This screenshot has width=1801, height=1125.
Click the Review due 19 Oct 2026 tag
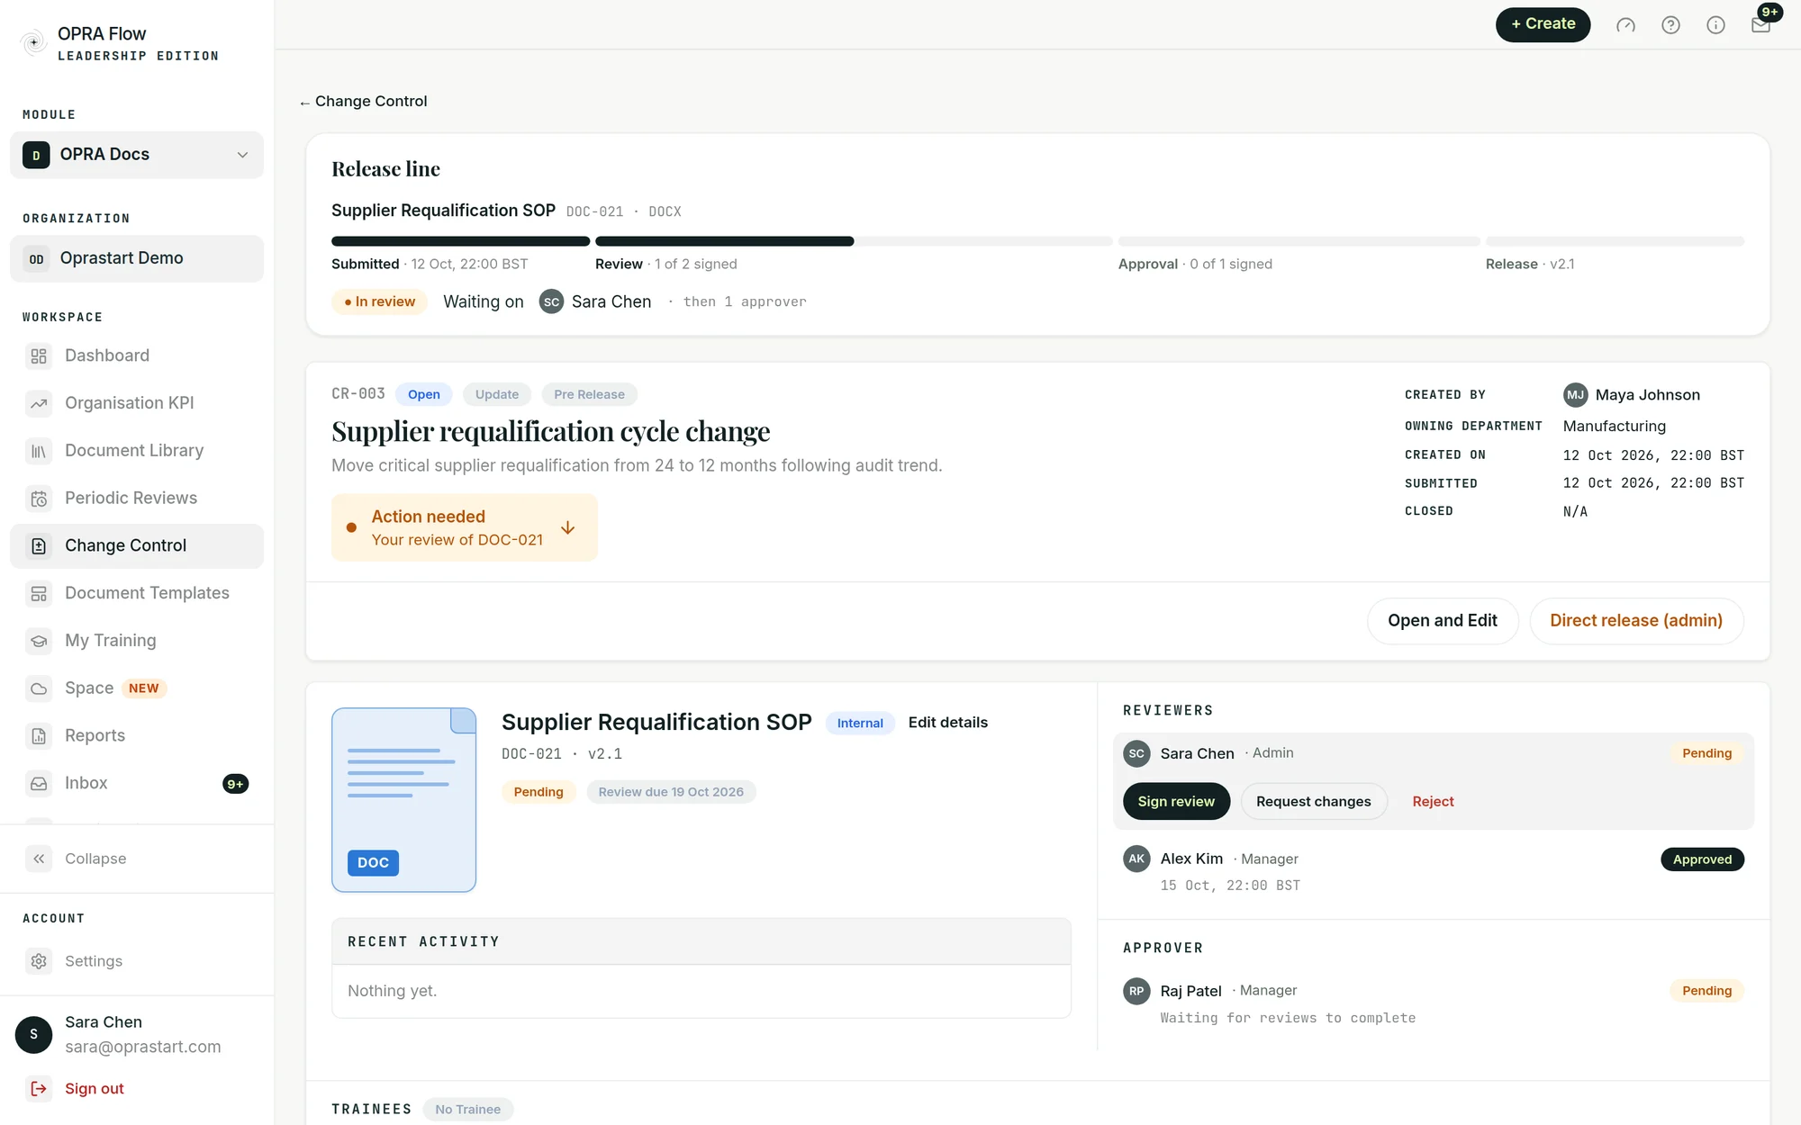click(x=671, y=792)
